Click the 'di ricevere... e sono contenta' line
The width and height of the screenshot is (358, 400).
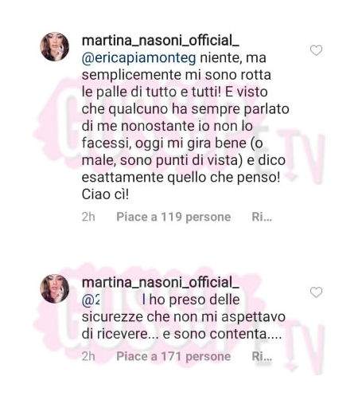coord(181,334)
